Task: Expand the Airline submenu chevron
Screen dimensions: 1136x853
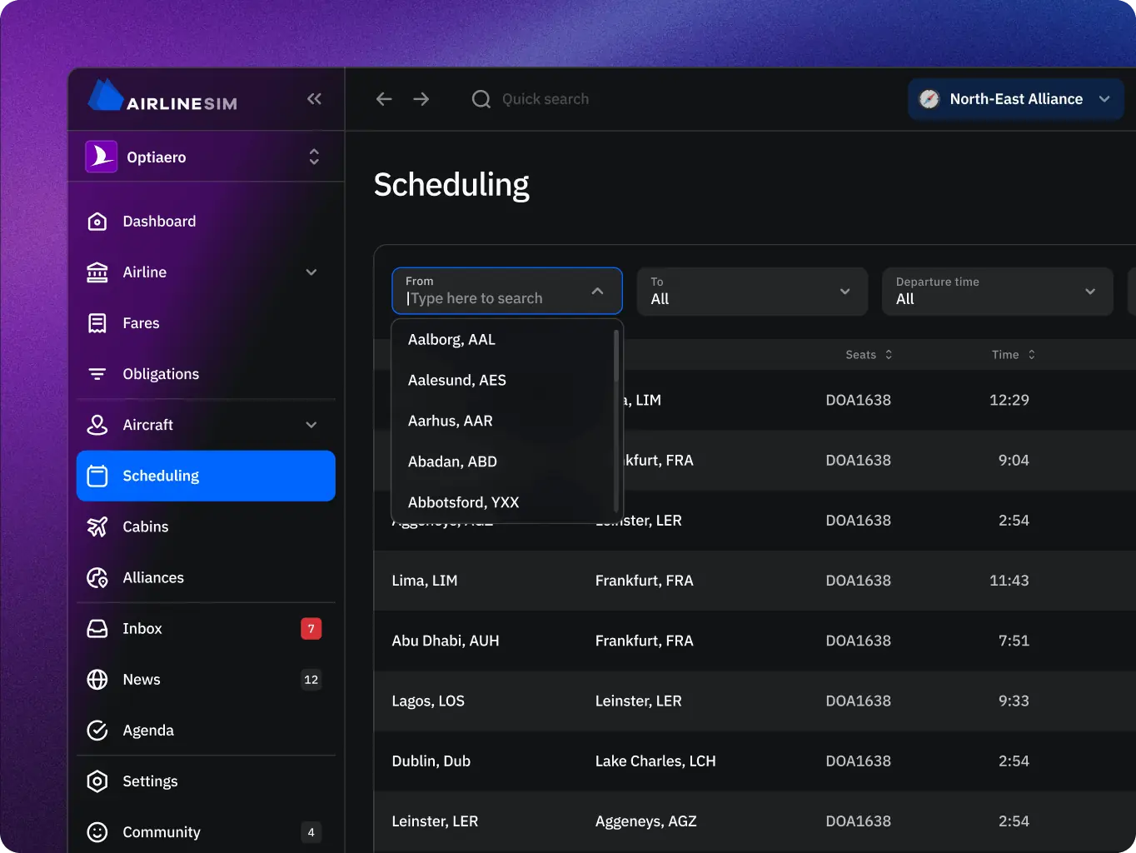Action: coord(311,272)
